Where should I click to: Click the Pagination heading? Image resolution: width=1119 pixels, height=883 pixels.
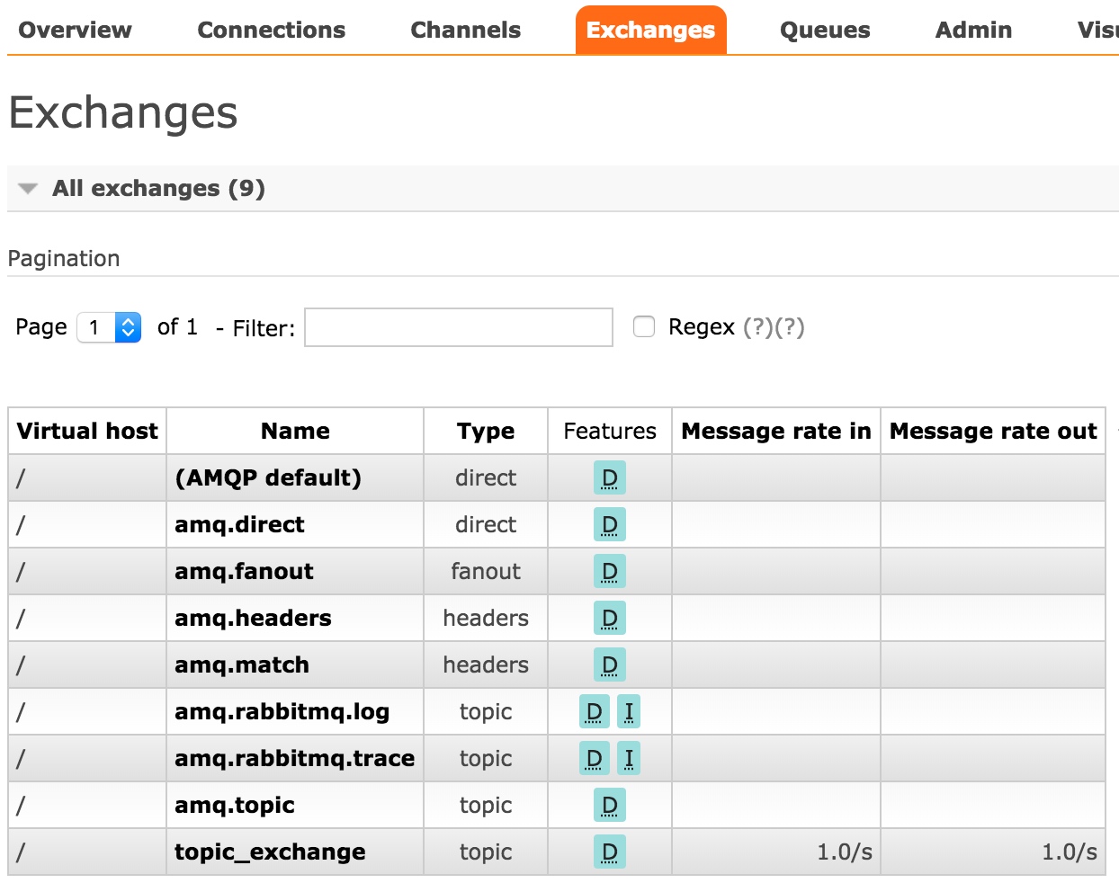click(63, 258)
